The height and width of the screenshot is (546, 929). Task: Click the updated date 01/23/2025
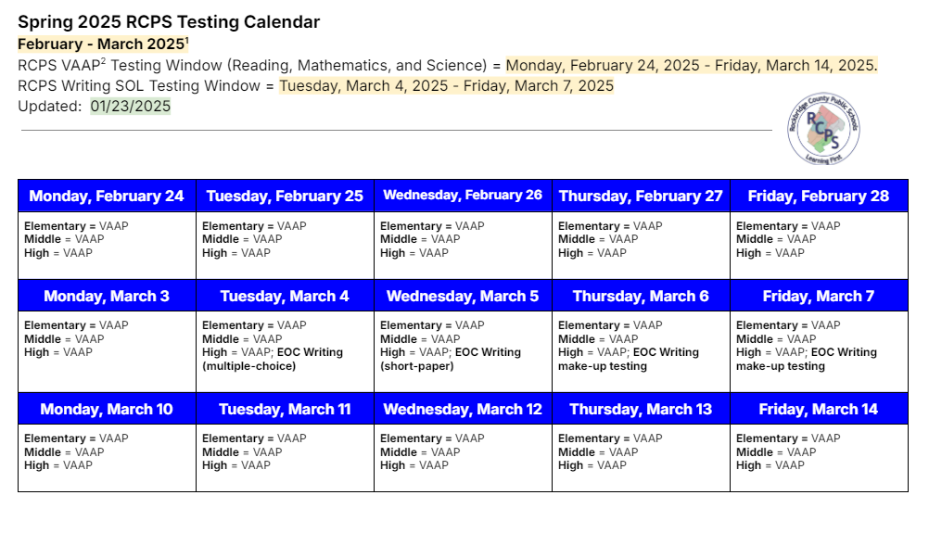[x=131, y=106]
